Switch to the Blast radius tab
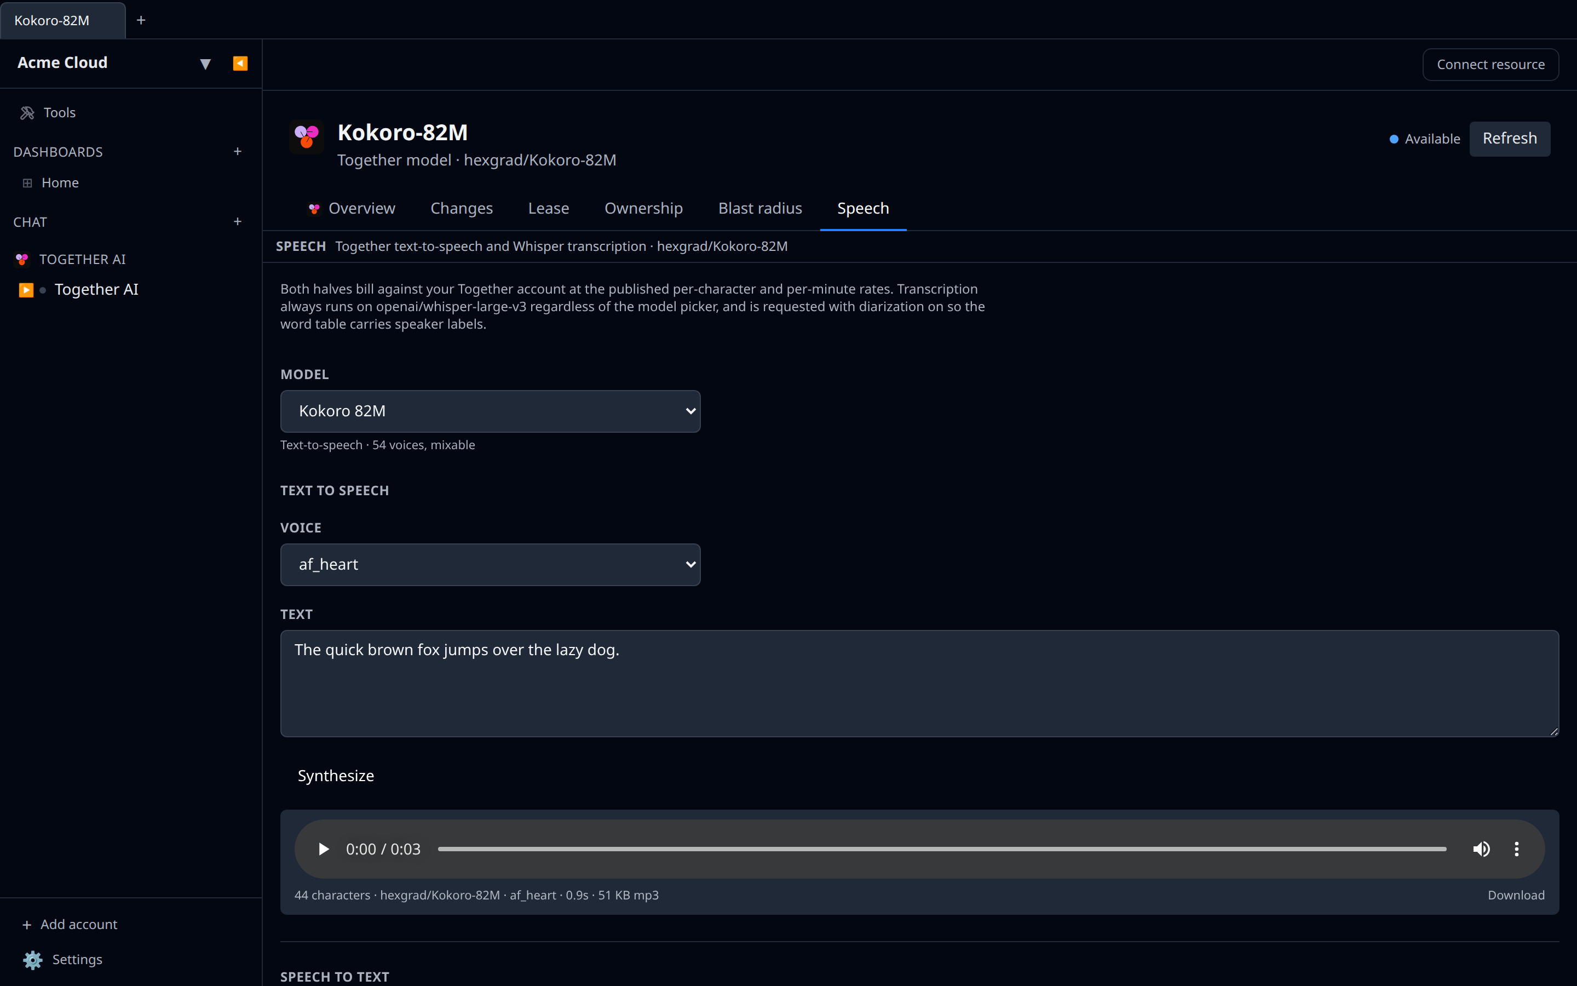Viewport: 1577px width, 986px height. [x=760, y=209]
